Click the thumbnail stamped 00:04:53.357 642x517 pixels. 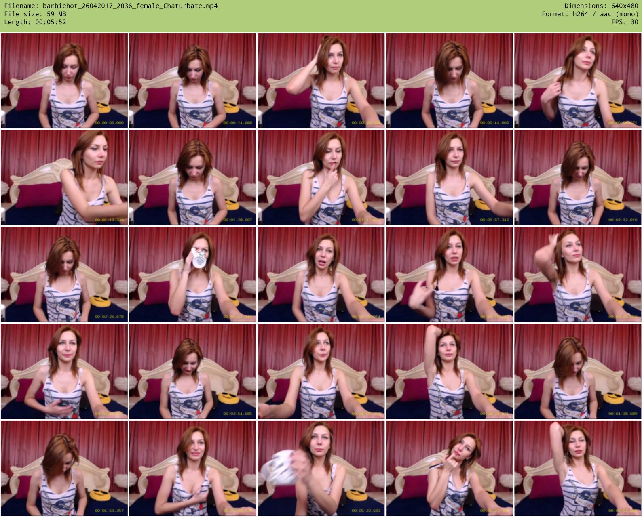[64, 469]
